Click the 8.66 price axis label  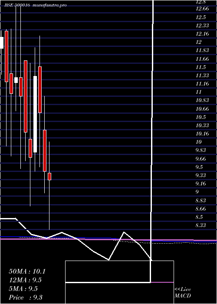(201, 209)
